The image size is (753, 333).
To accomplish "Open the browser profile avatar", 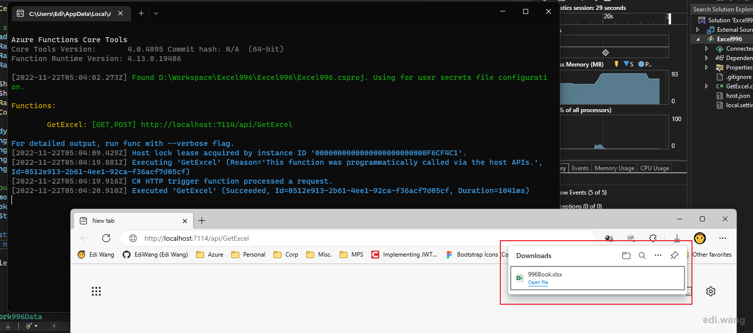I will click(700, 238).
